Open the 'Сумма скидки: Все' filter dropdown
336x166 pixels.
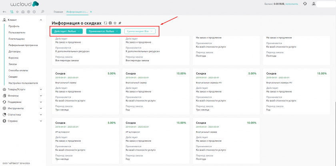(x=140, y=31)
